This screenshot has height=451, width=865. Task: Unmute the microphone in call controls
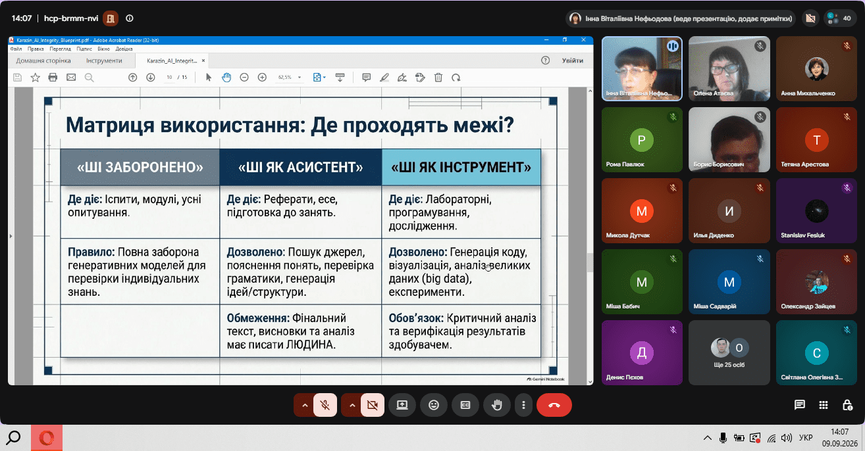pos(325,405)
